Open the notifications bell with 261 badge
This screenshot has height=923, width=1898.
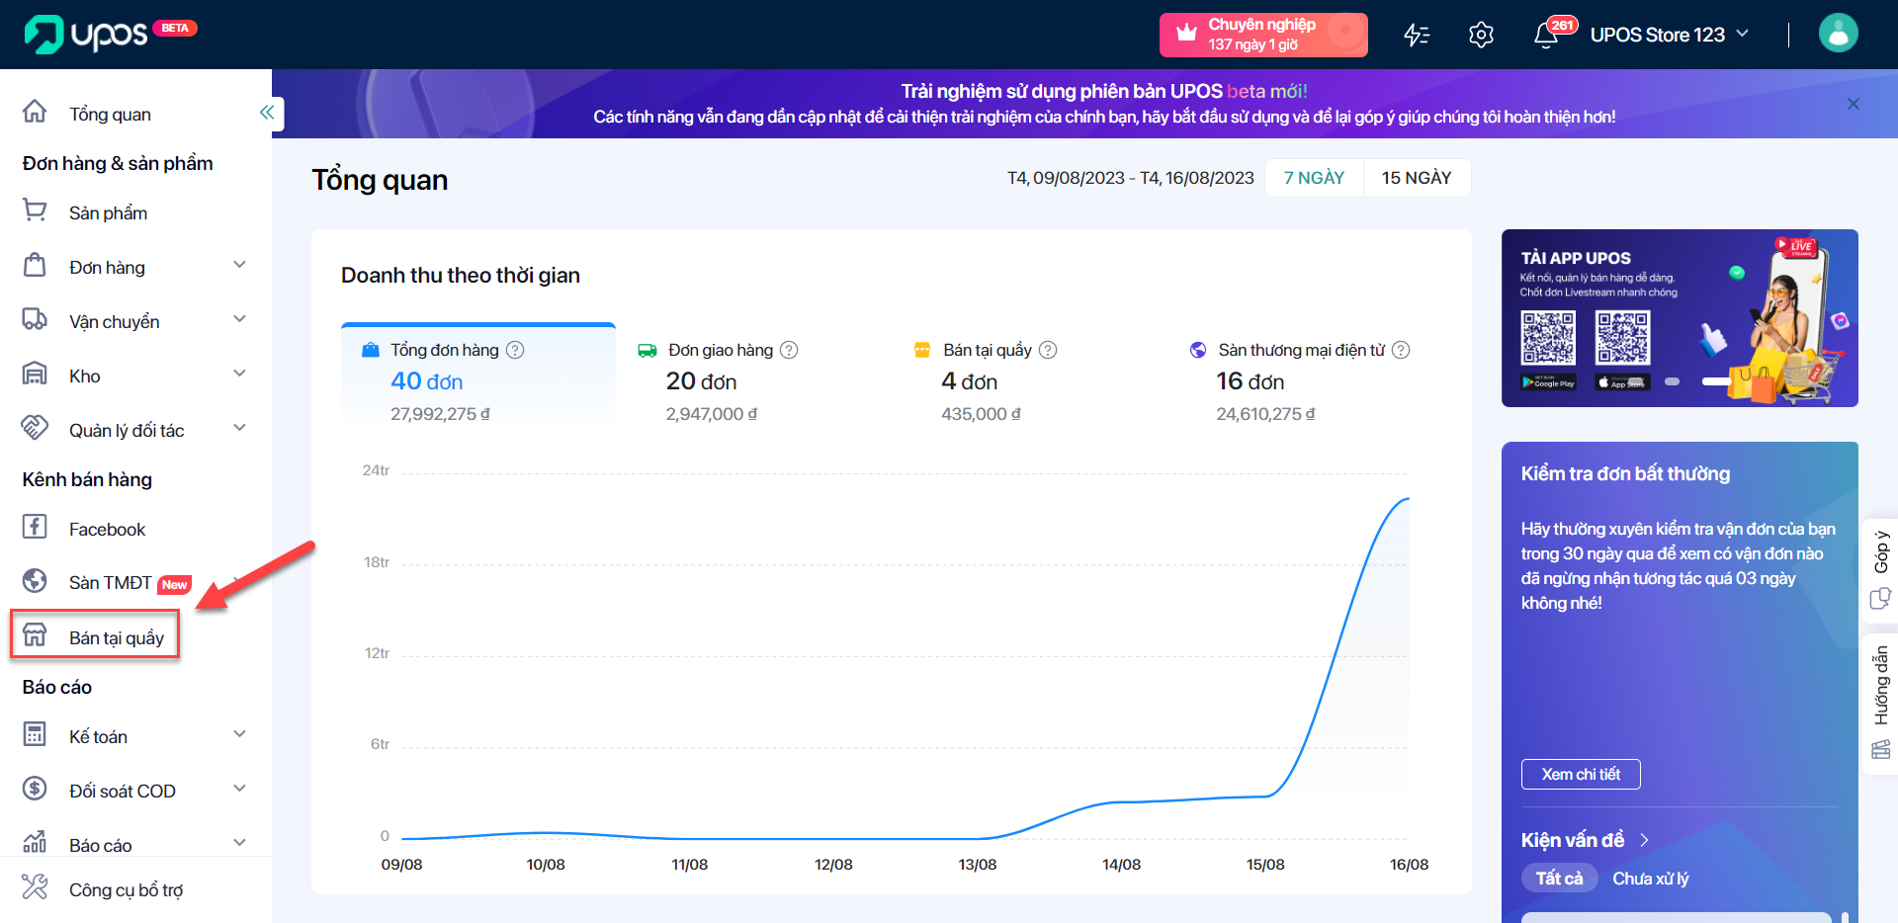[x=1546, y=36]
